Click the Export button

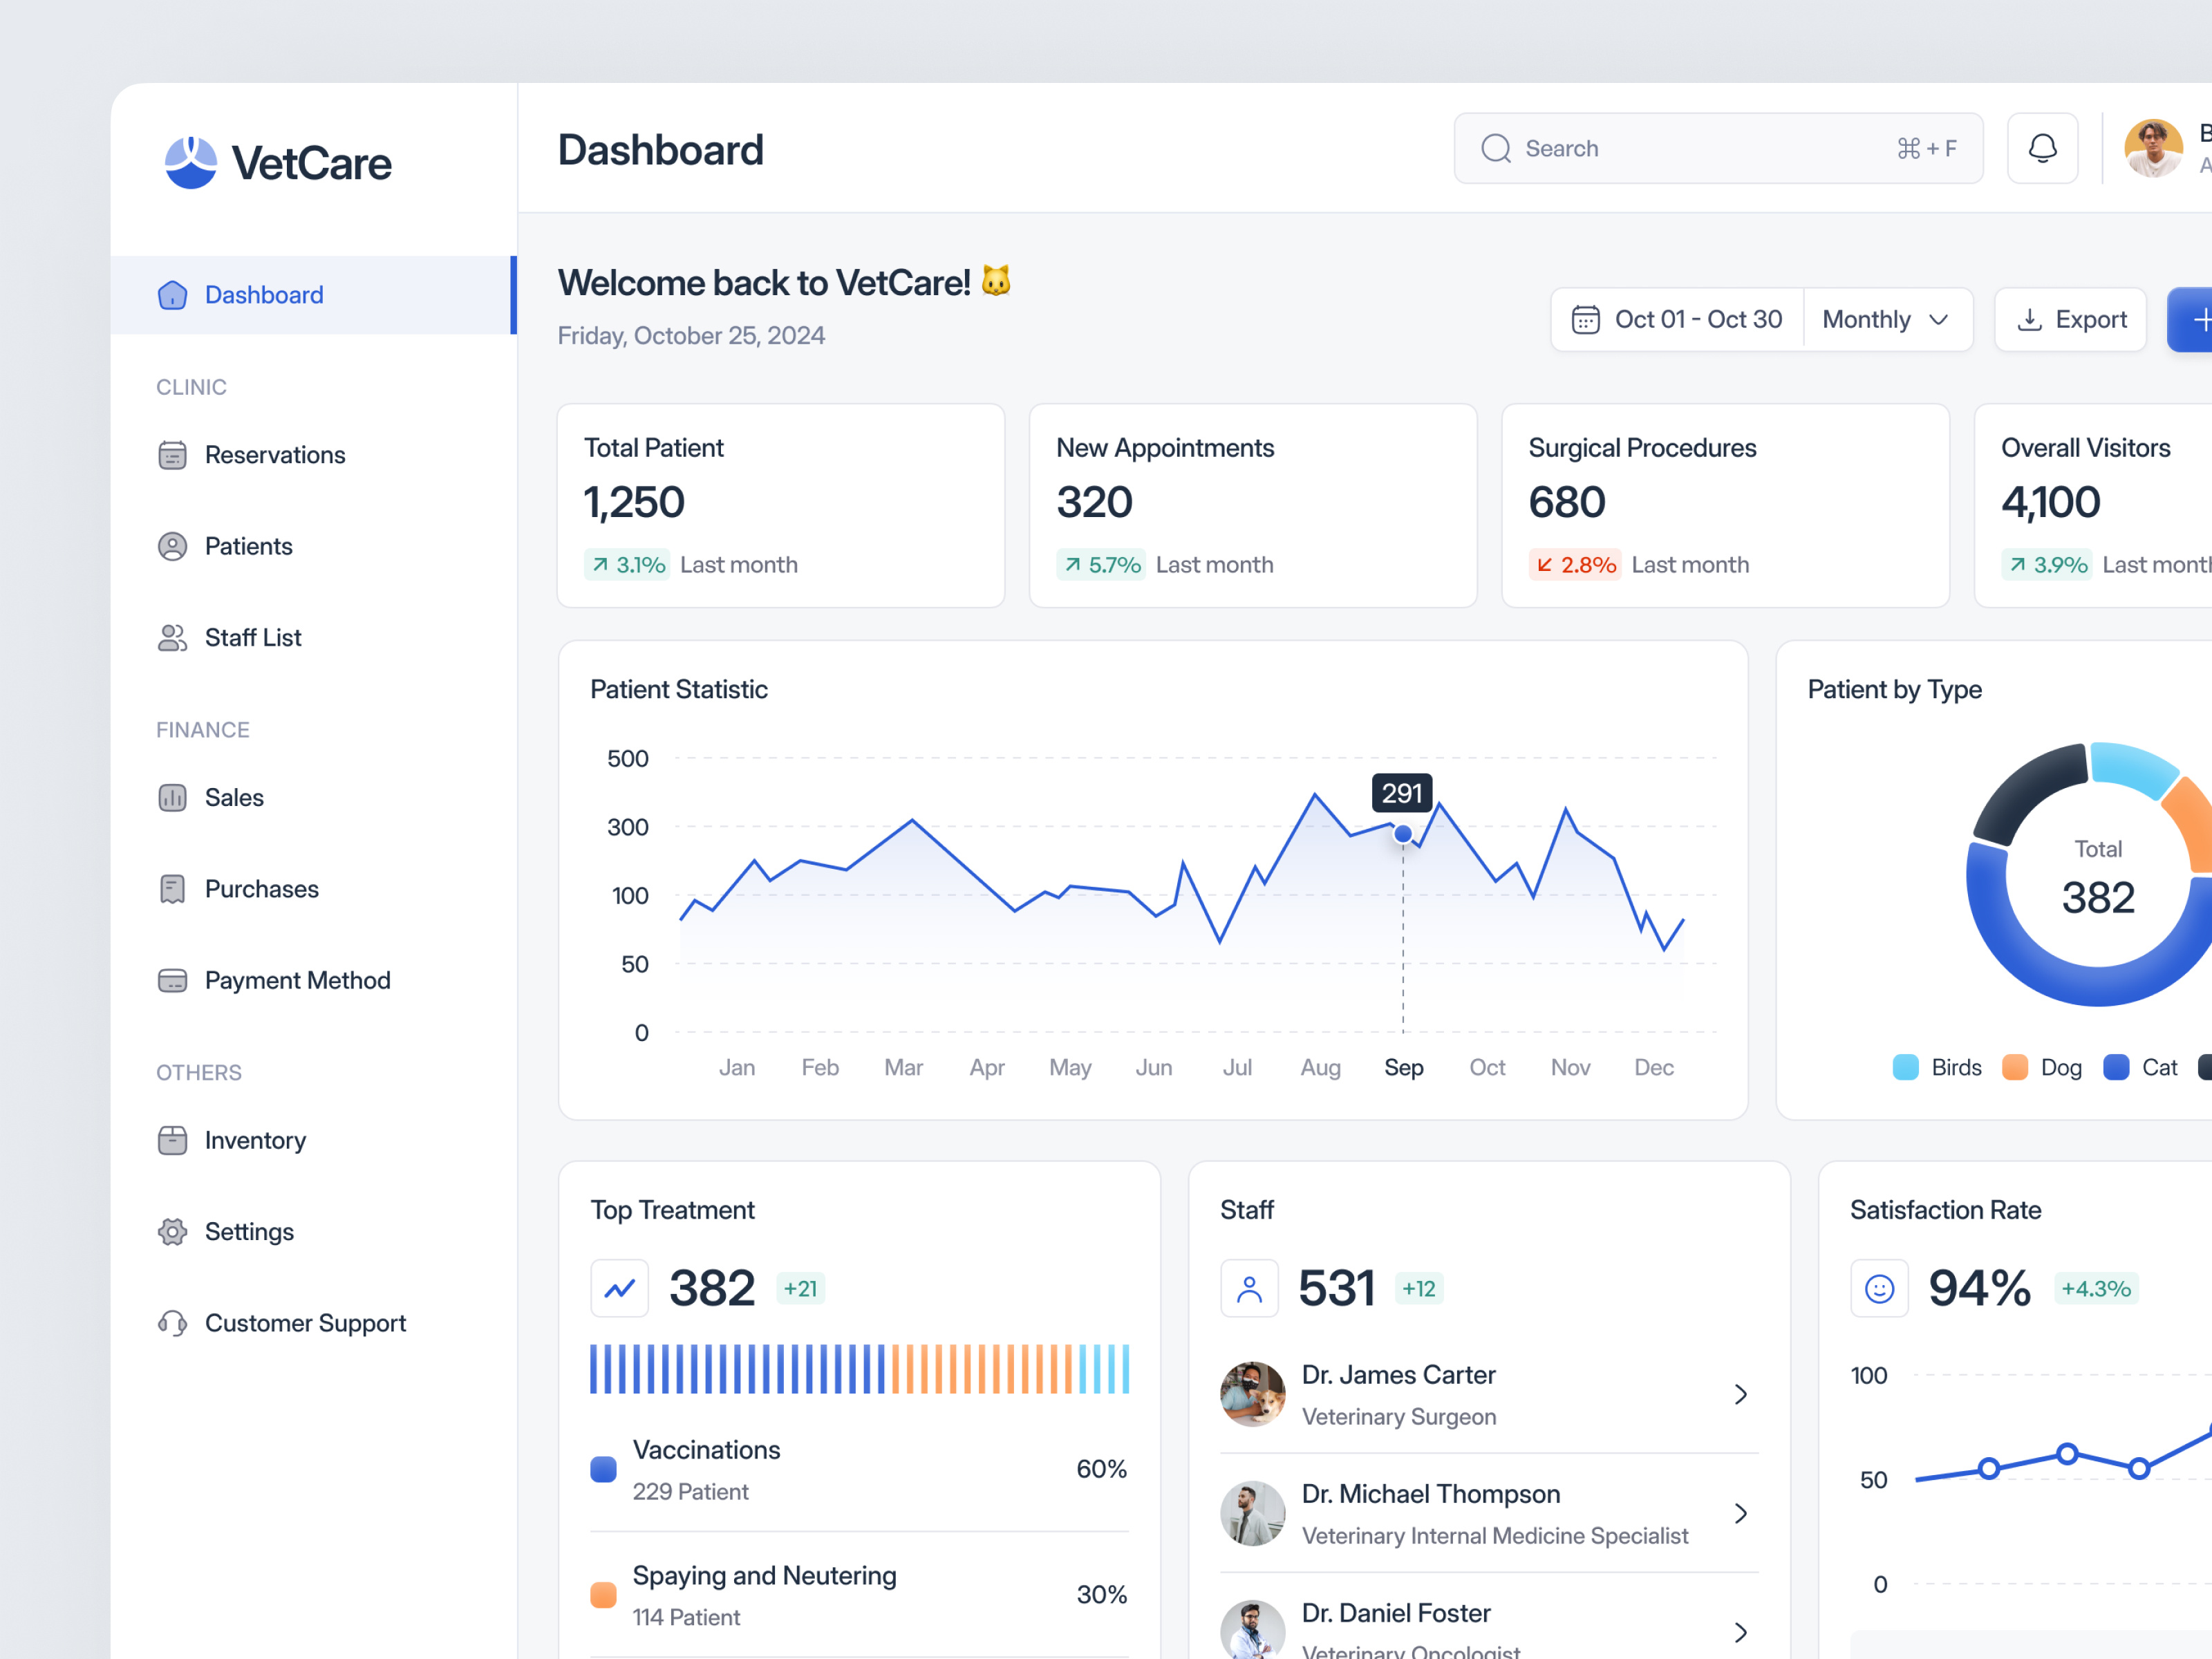[2070, 319]
